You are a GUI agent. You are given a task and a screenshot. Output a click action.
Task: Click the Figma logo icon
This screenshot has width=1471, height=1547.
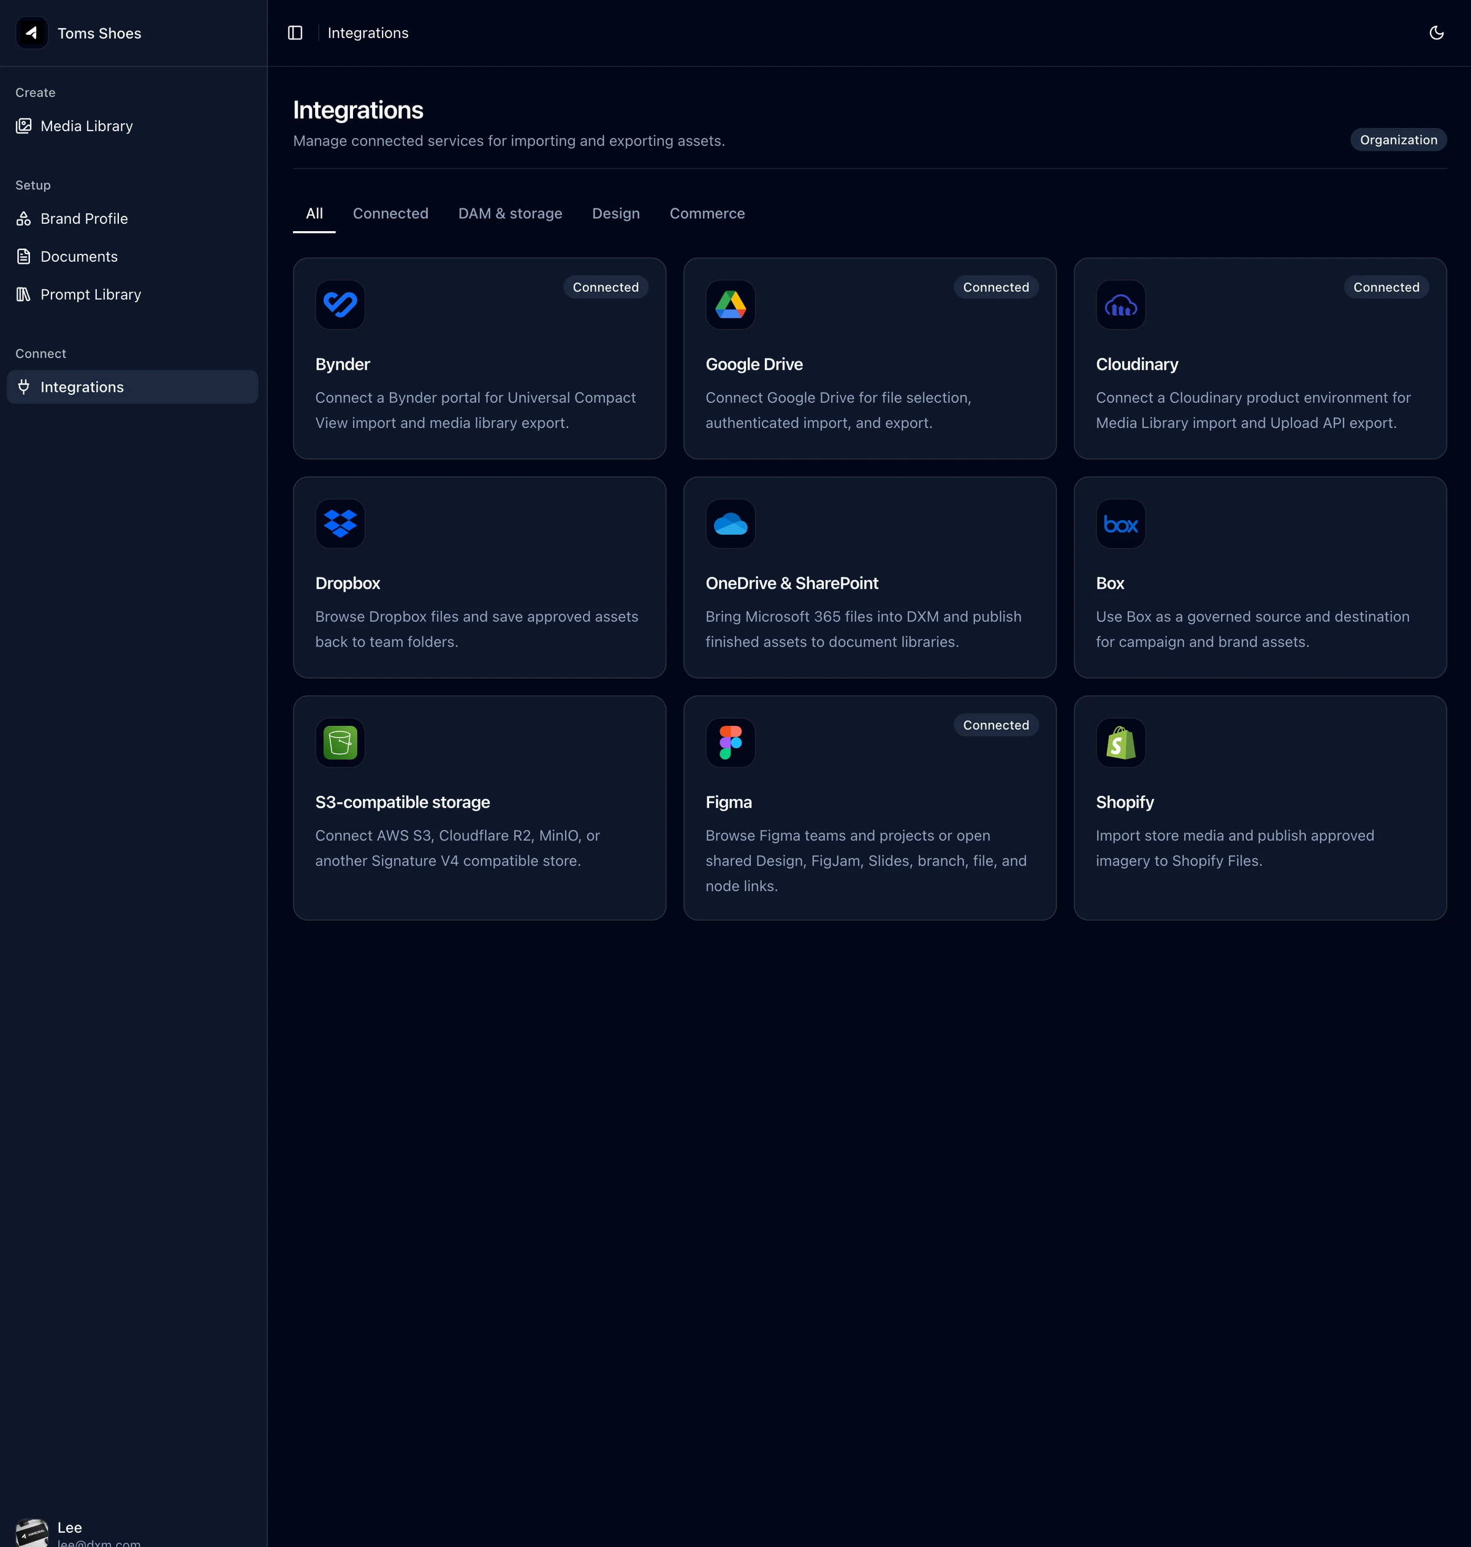[730, 742]
